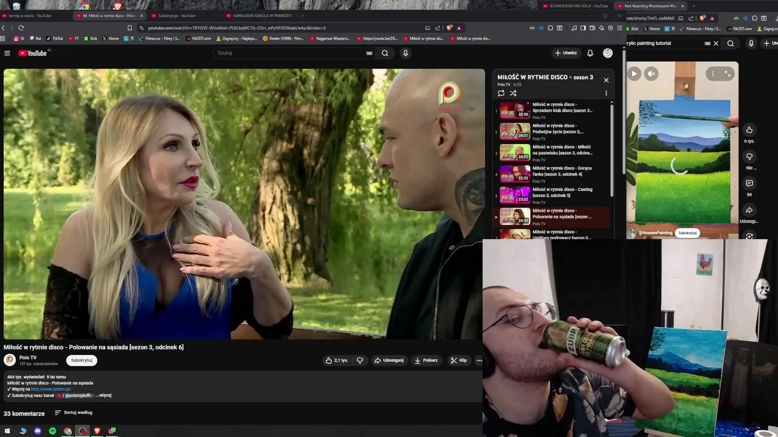Click the Udostępnij share button
The width and height of the screenshot is (778, 437).
388,361
